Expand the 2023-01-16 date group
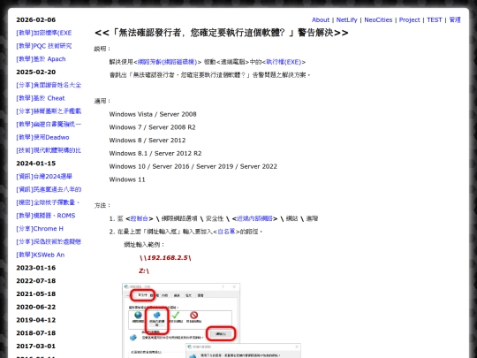The width and height of the screenshot is (477, 358). tap(36, 268)
